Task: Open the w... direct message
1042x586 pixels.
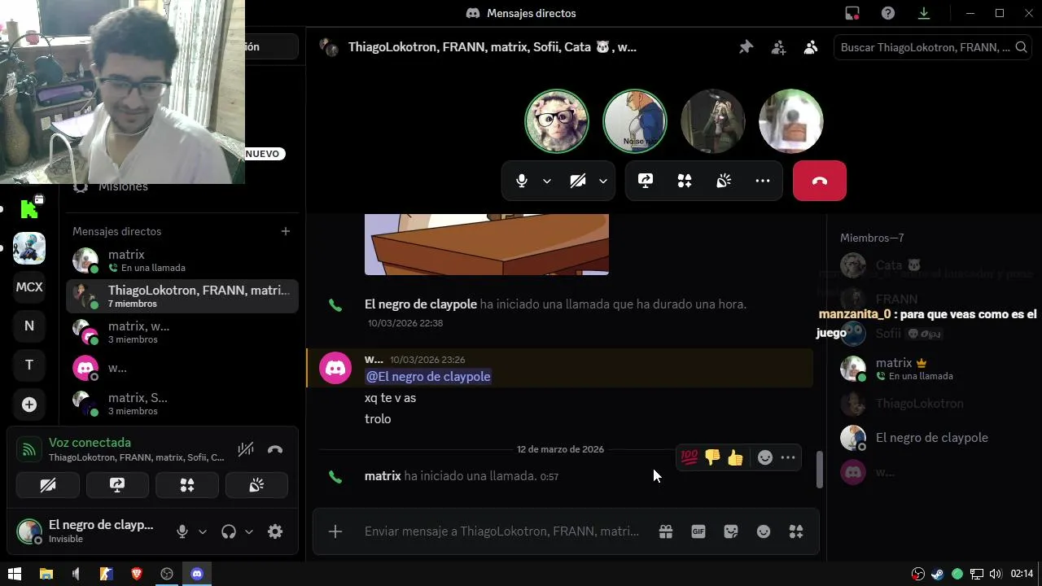Action: tap(182, 368)
